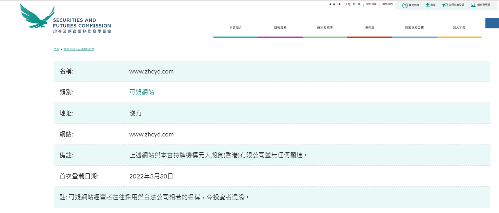Click the blue tab at right edge

coord(492,23)
